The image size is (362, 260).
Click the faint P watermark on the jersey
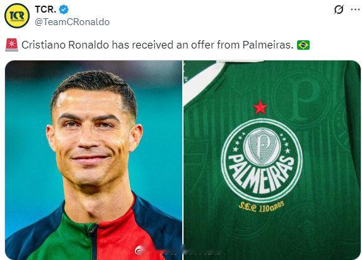tap(302, 99)
